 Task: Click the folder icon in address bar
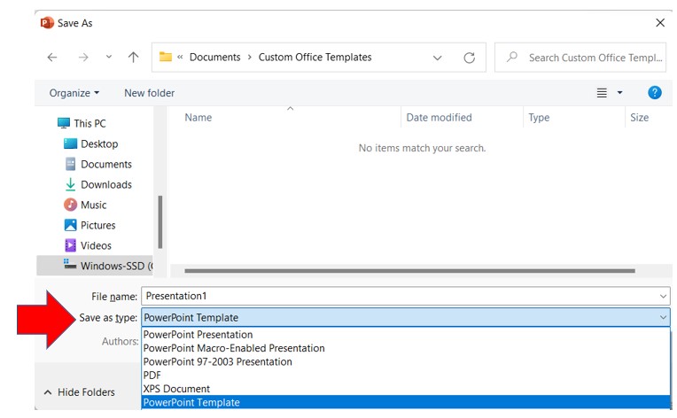point(166,57)
